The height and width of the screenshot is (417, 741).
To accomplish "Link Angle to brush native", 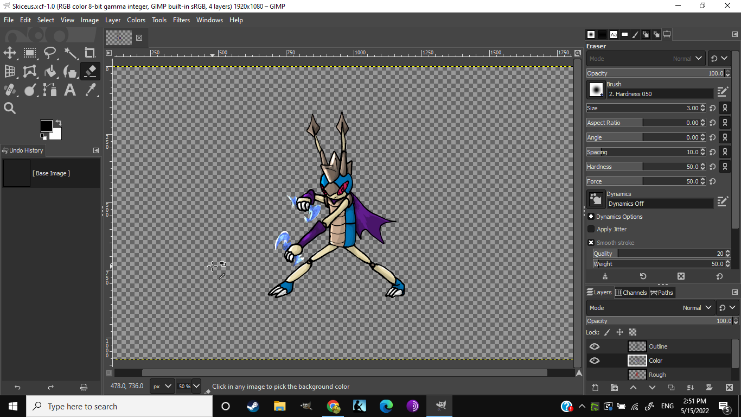I will click(x=725, y=137).
